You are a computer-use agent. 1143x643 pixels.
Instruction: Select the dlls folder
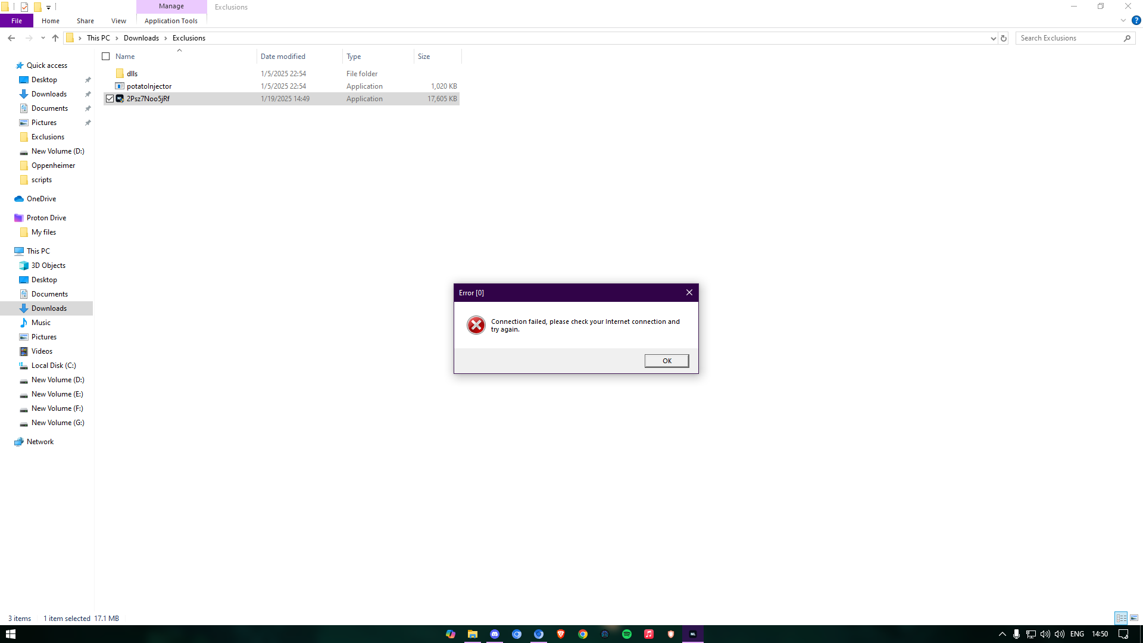pos(132,74)
